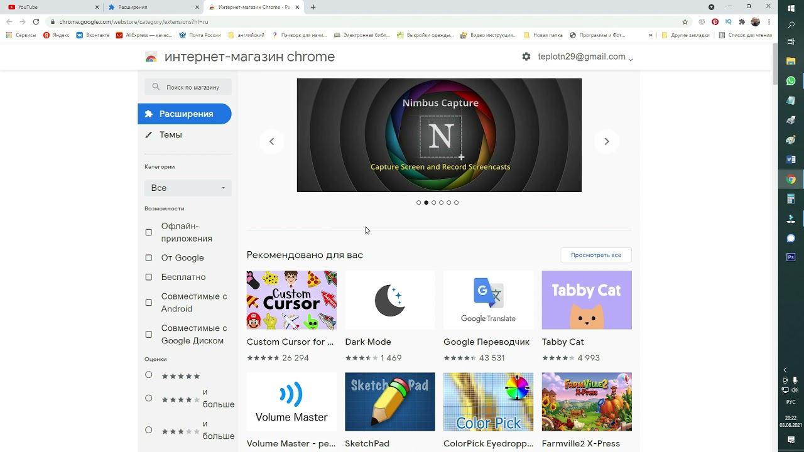The height and width of the screenshot is (452, 804).
Task: Tick Совместимые с Google Диском checkbox
Action: [149, 334]
